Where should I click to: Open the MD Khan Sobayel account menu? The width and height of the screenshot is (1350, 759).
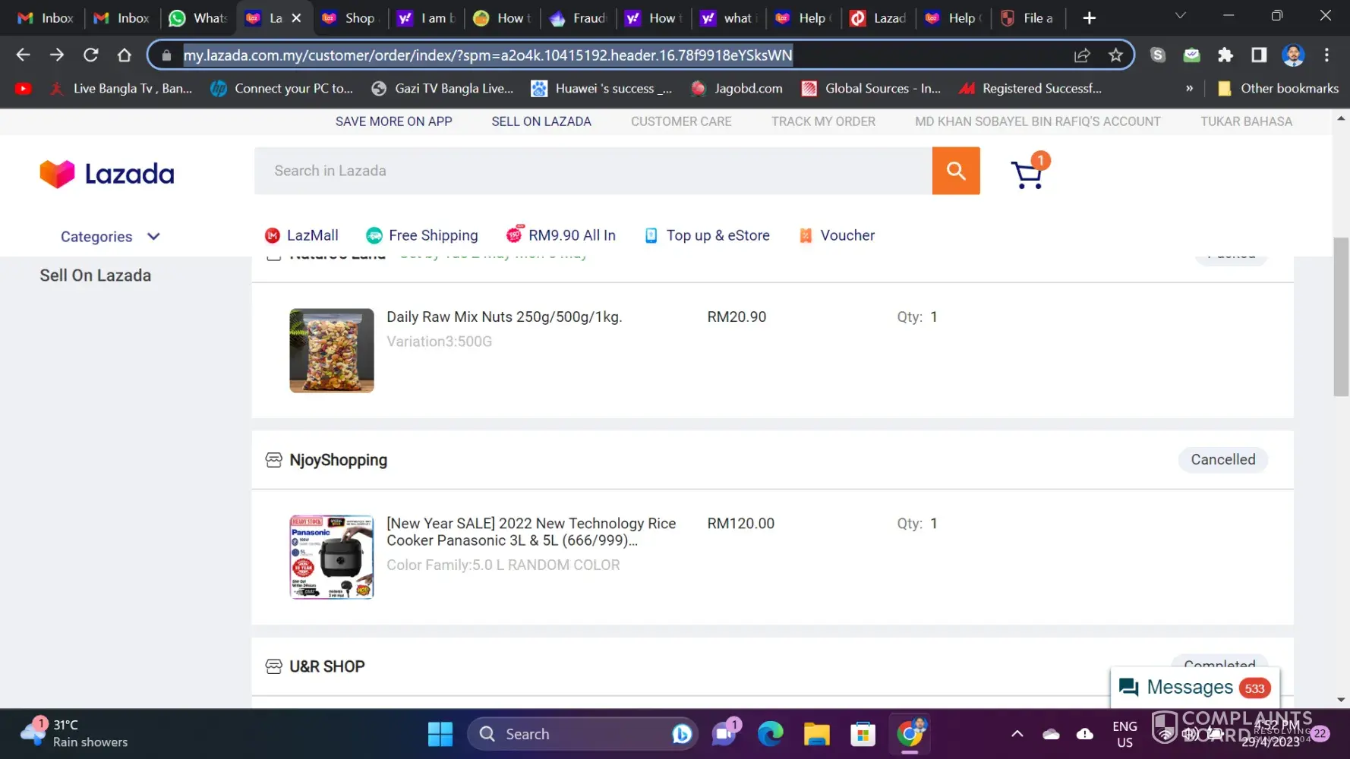tap(1037, 121)
